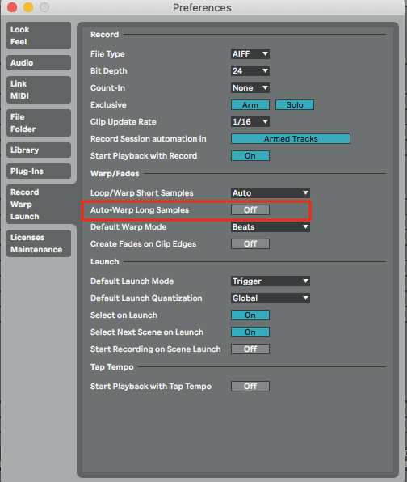Expand the Count-In dropdown set to None
Image resolution: width=407 pixels, height=482 pixels.
click(x=250, y=88)
